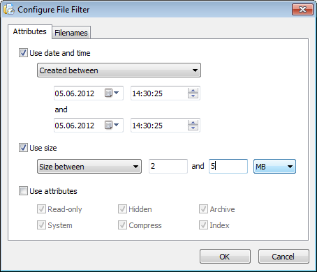317x272 pixels.
Task: Open calendar picker for first date
Action: coord(112,93)
